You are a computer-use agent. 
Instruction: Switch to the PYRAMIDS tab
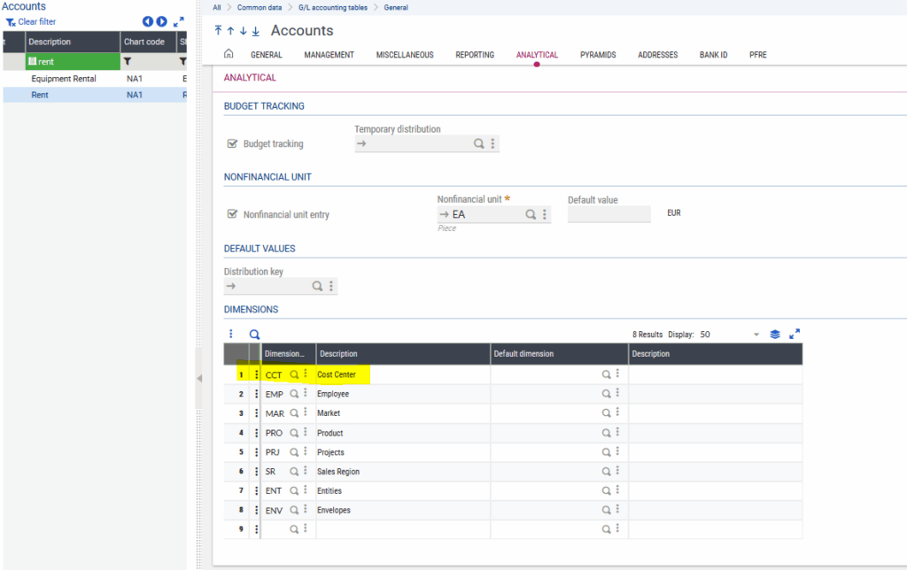598,54
